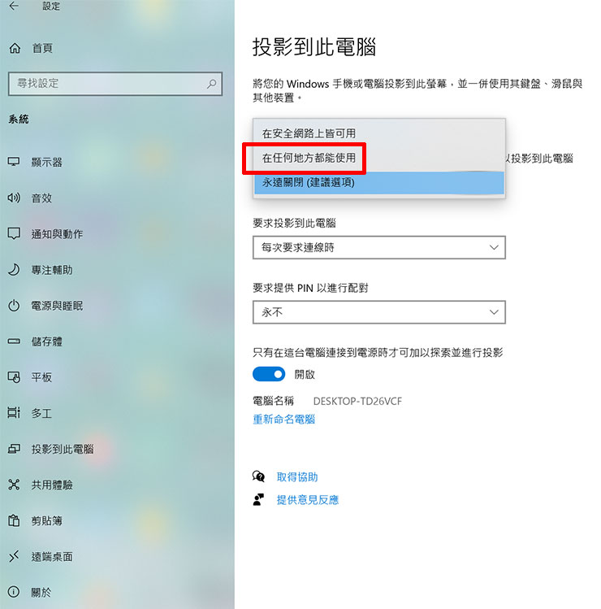The width and height of the screenshot is (601, 609).
Task: Click into the 尋找設定 search field
Action: click(x=115, y=84)
